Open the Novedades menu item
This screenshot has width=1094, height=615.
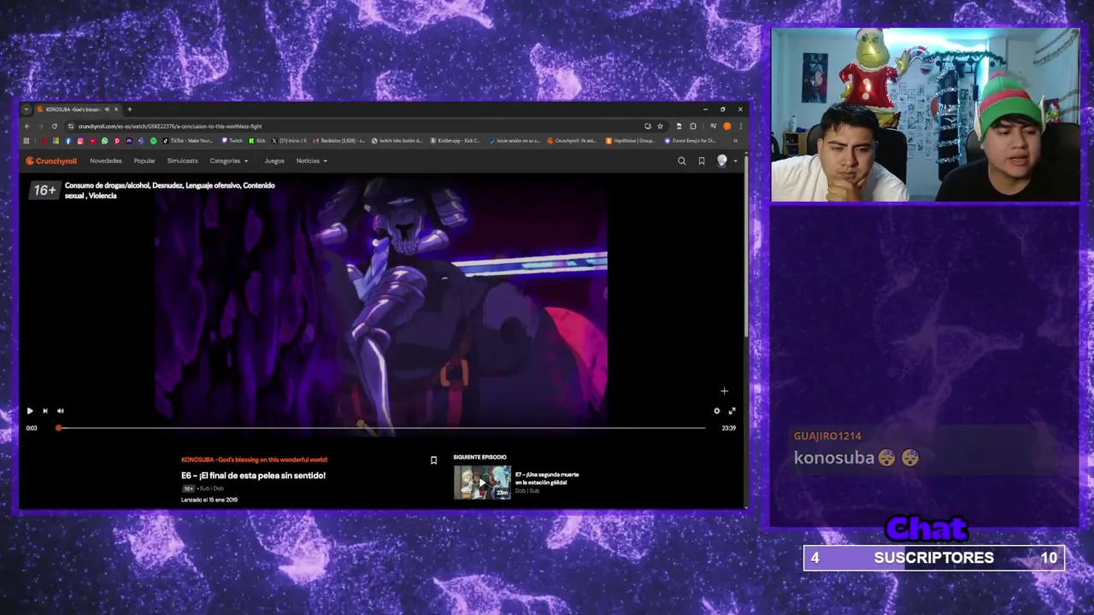point(106,161)
